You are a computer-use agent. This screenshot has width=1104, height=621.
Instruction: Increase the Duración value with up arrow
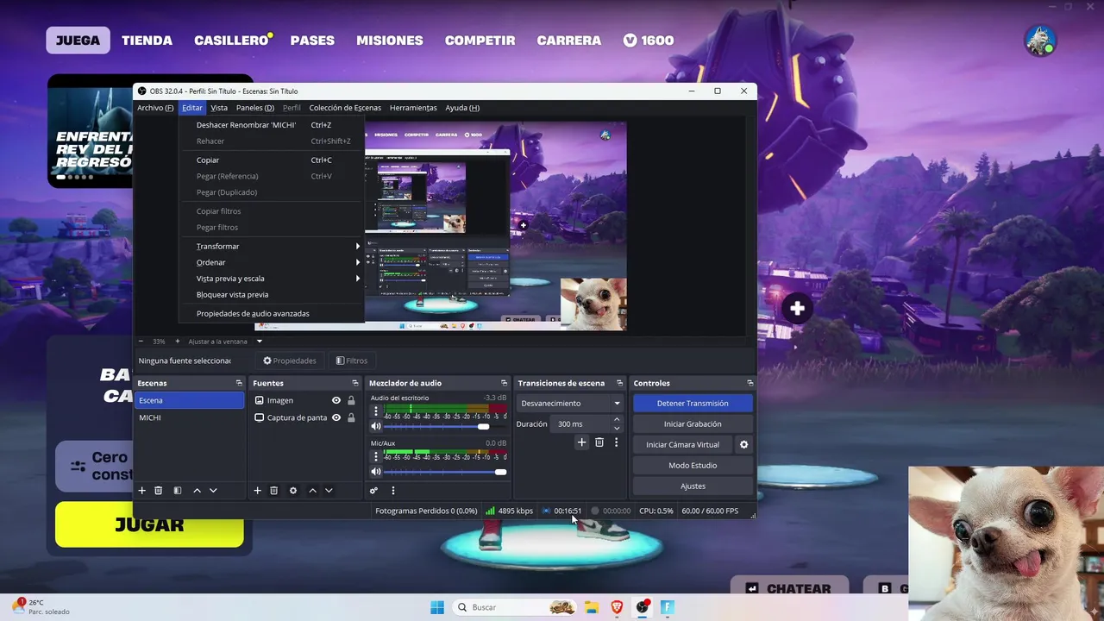617,420
